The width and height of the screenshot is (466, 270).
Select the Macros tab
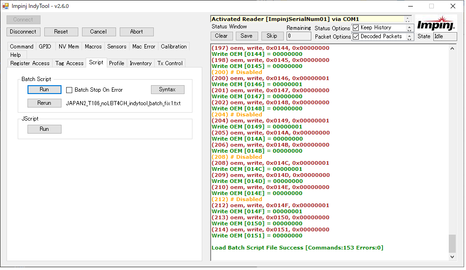pyautogui.click(x=93, y=47)
